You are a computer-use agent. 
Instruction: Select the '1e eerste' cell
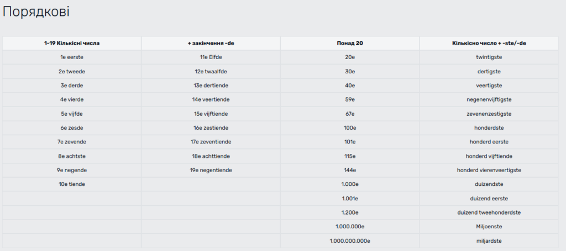(72, 57)
